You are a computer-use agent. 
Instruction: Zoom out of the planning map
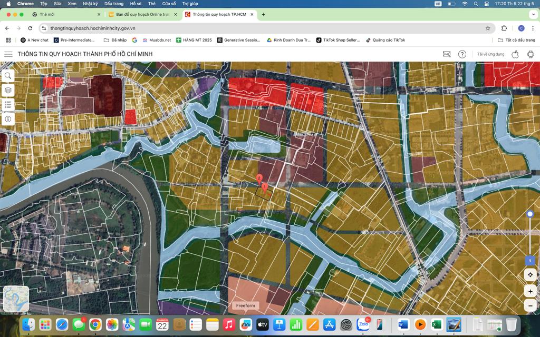point(530,305)
